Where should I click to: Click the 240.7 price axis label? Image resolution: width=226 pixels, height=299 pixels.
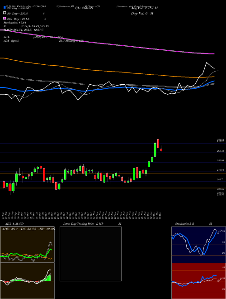220,179
